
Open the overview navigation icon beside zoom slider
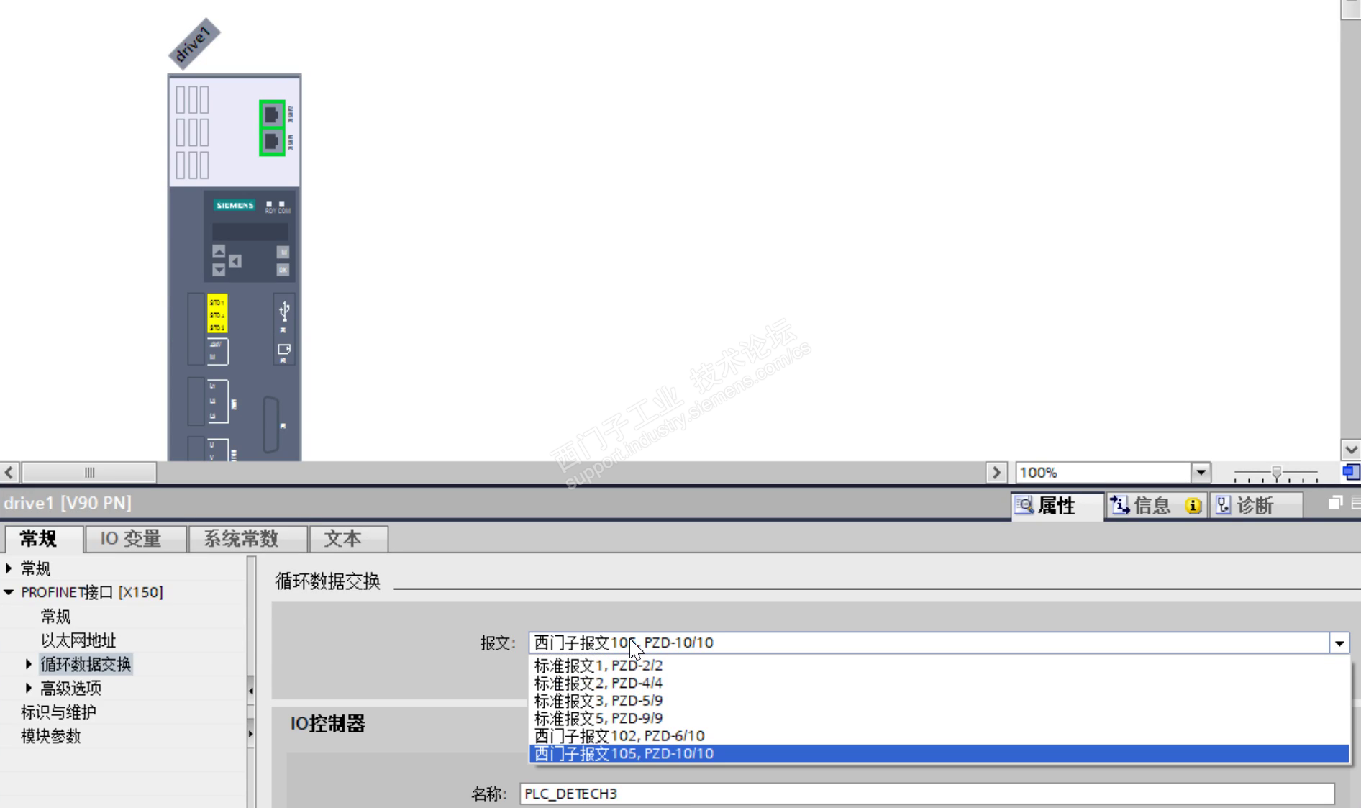[1350, 472]
